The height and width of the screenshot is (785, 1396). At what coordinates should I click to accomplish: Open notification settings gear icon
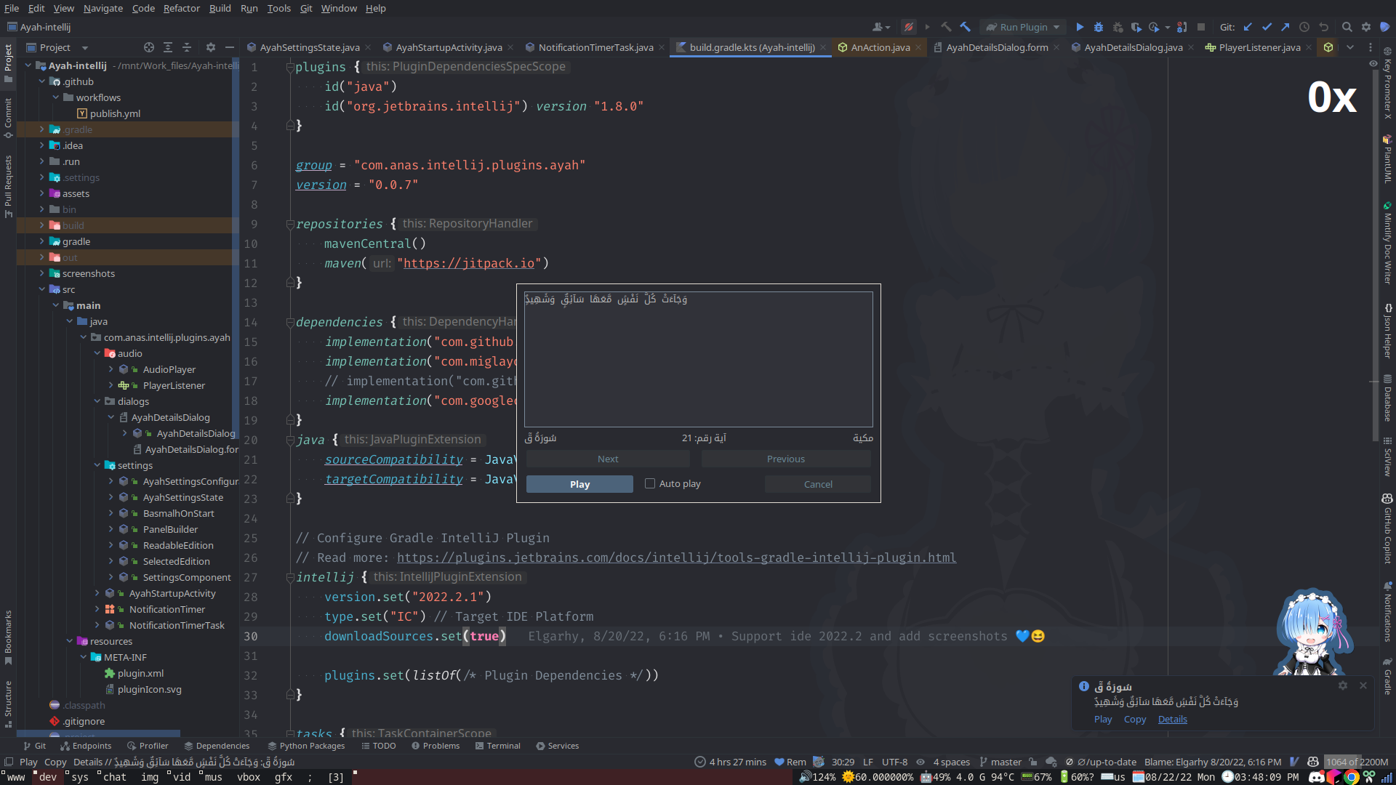pyautogui.click(x=1343, y=685)
